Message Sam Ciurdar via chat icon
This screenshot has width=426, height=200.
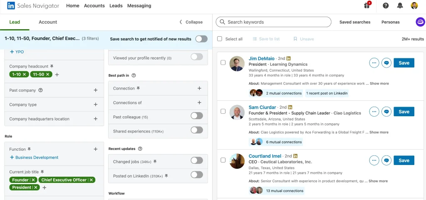pyautogui.click(x=386, y=112)
